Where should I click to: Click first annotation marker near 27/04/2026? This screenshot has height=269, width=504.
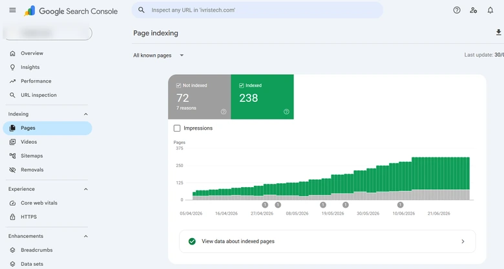tap(265, 204)
